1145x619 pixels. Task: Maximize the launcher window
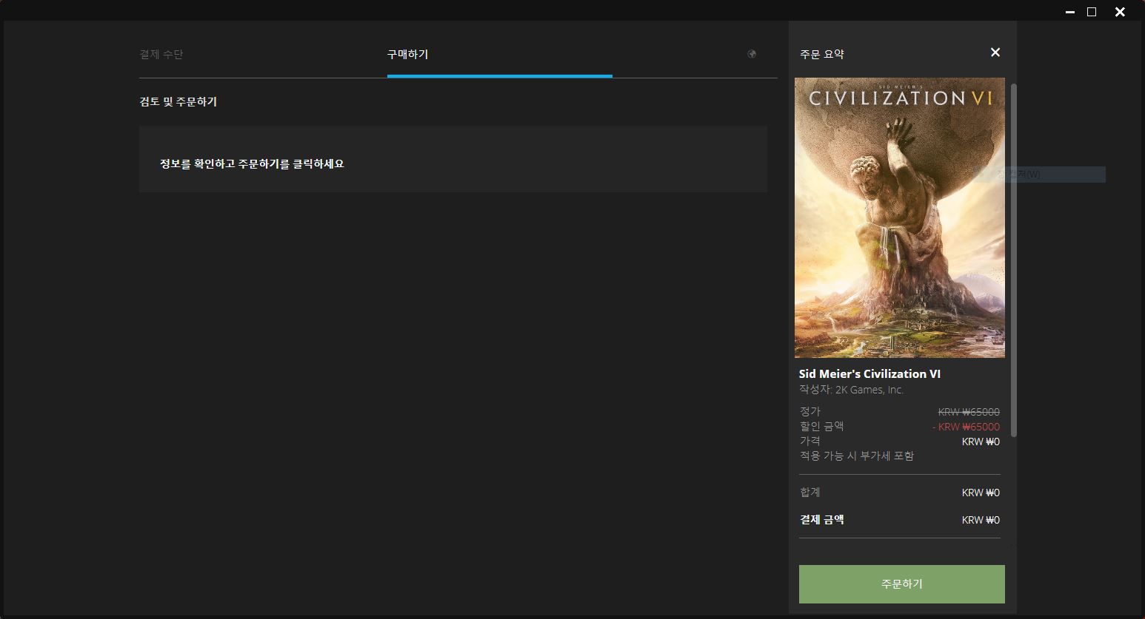pos(1091,12)
